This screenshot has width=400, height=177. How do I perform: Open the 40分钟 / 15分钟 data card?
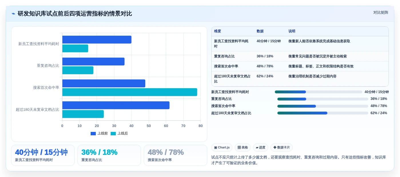pyautogui.click(x=43, y=155)
